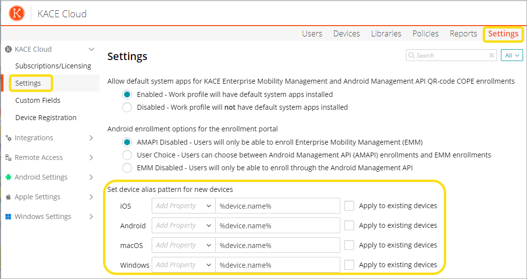Click the Android Settings robot icon
The width and height of the screenshot is (527, 279).
8,177
